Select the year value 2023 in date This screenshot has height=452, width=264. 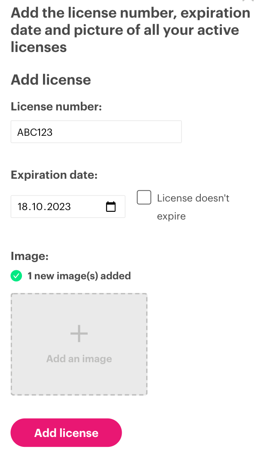pos(59,207)
